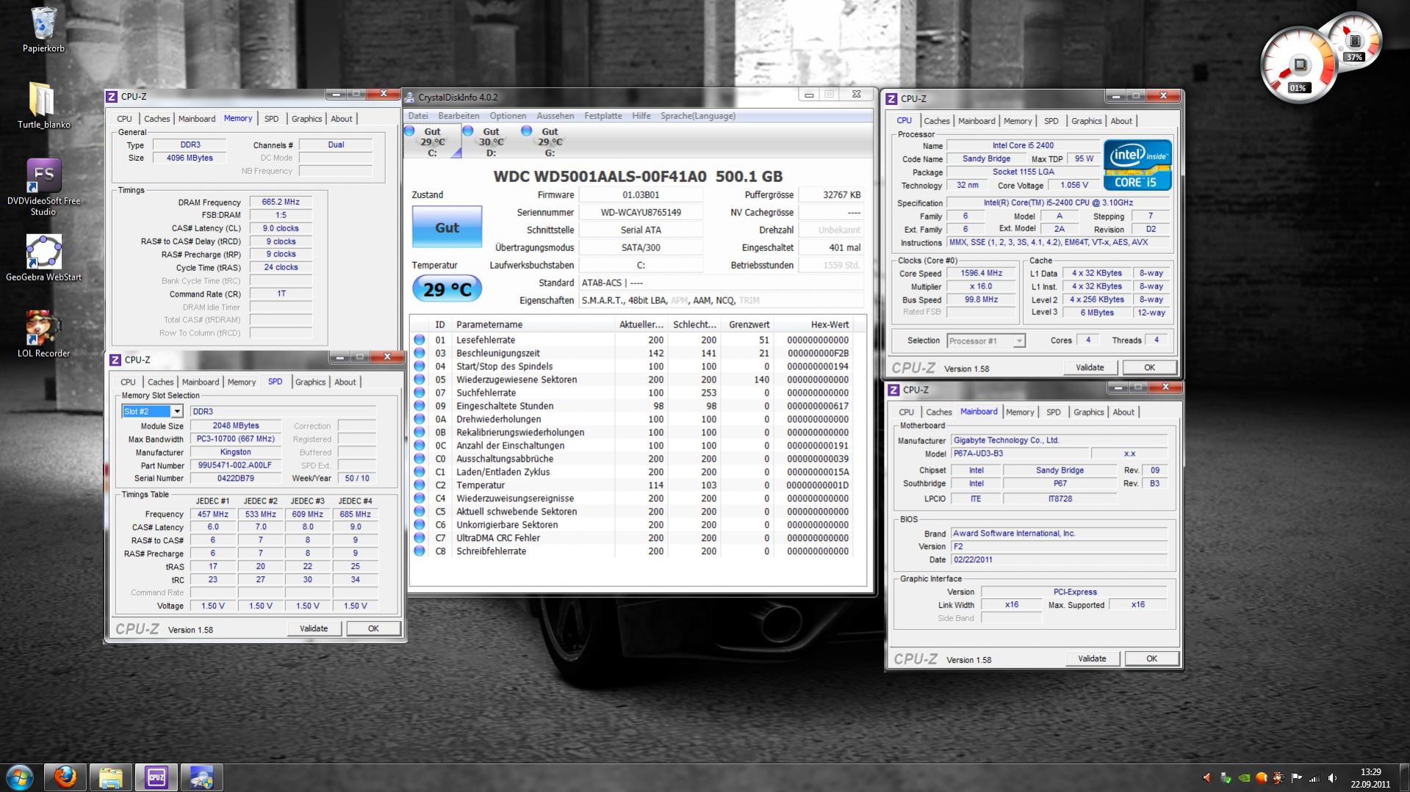Select the Wiederzugewiesene Sektoren row
1410x792 pixels.
point(638,379)
